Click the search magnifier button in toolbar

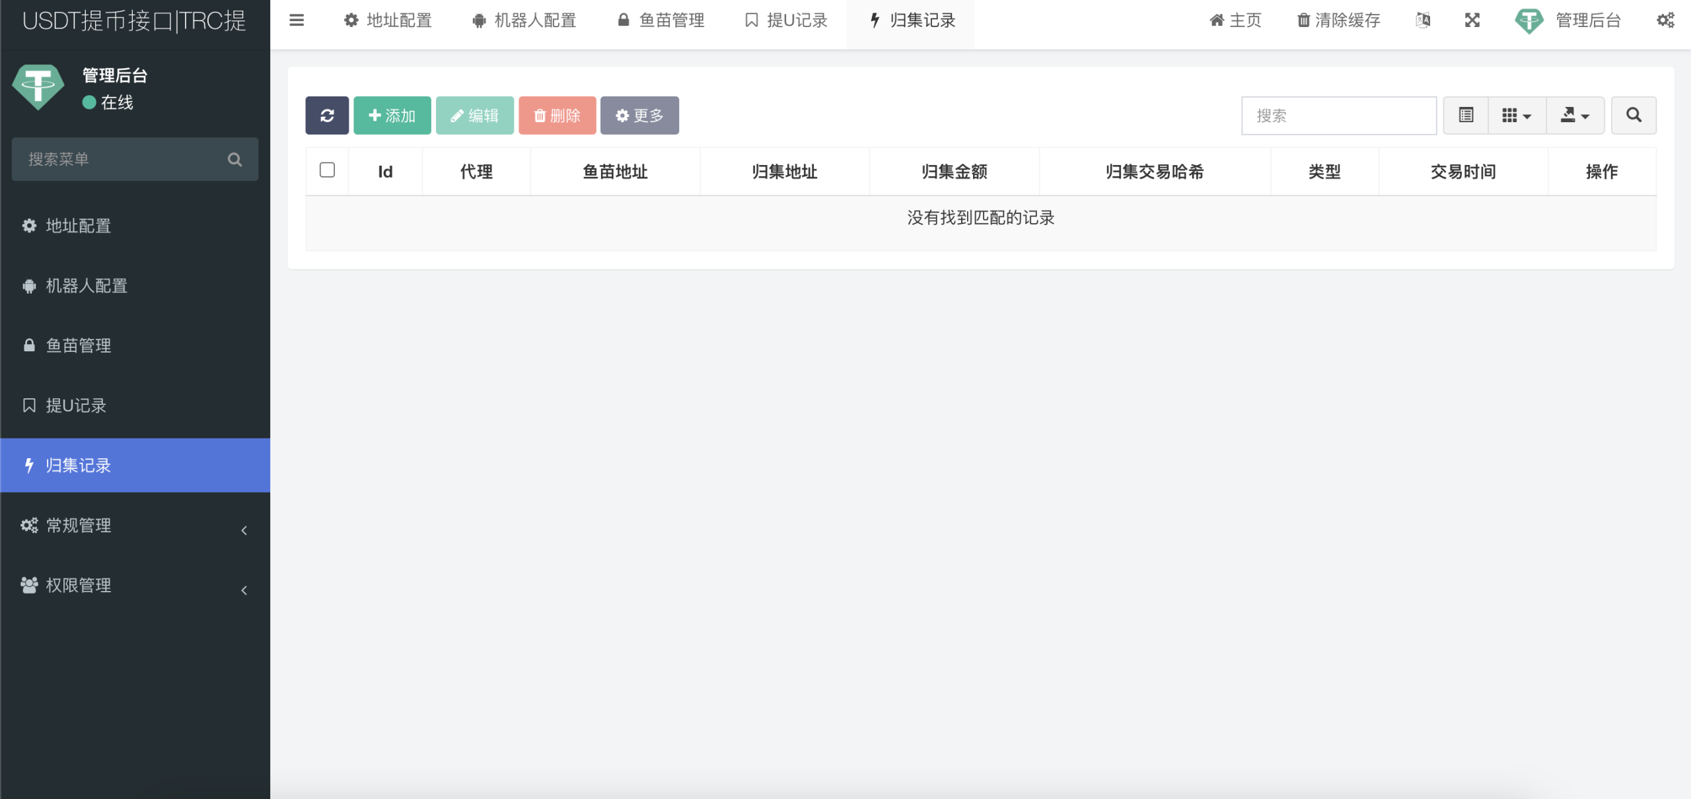pyautogui.click(x=1634, y=116)
